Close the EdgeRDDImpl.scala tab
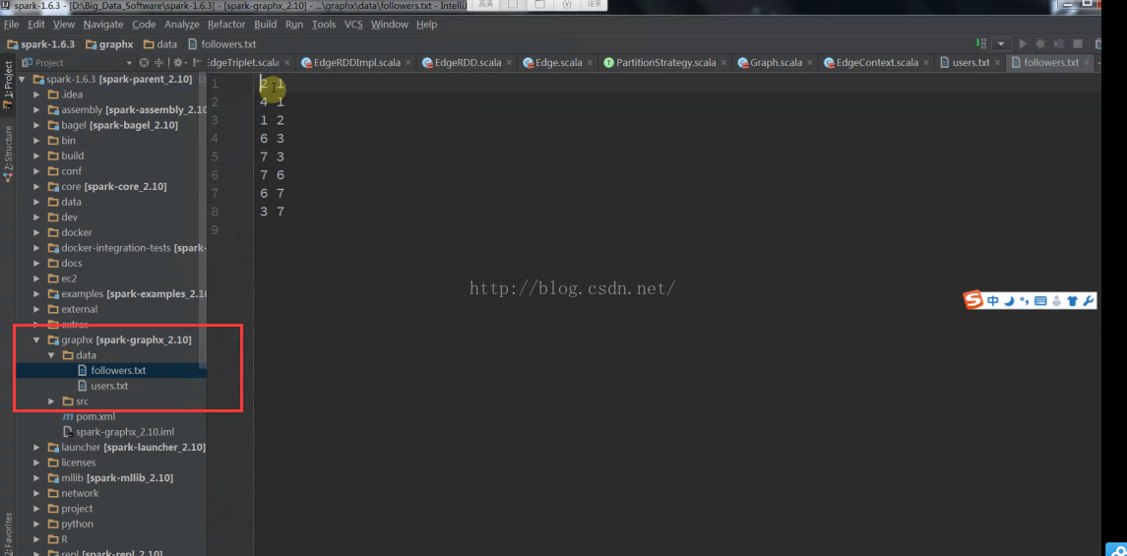The width and height of the screenshot is (1127, 556). tap(408, 63)
